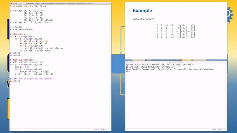The height and width of the screenshot is (133, 237).
Task: Click the Python 3.7.4 Shell title bar
Action: point(176,62)
